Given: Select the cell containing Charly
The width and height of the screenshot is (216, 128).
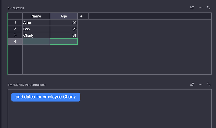Looking at the screenshot, I should coord(36,35).
